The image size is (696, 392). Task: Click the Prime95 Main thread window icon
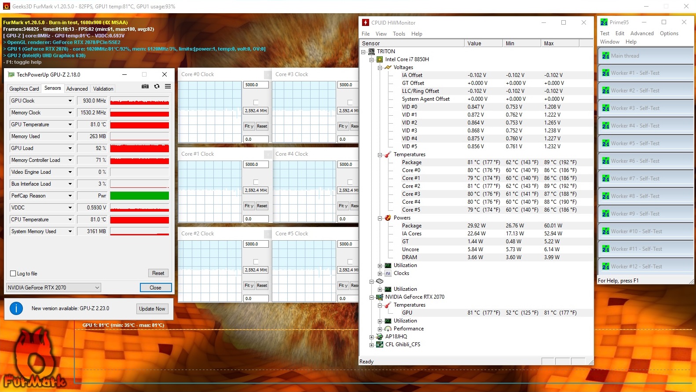coord(605,56)
